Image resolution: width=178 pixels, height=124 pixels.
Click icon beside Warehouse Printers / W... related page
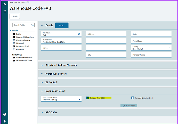click(x=14, y=58)
